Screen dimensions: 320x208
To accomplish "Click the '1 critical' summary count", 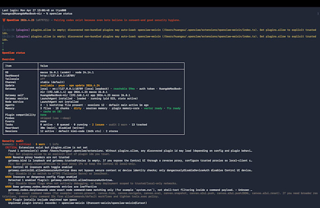I will [24, 144].
